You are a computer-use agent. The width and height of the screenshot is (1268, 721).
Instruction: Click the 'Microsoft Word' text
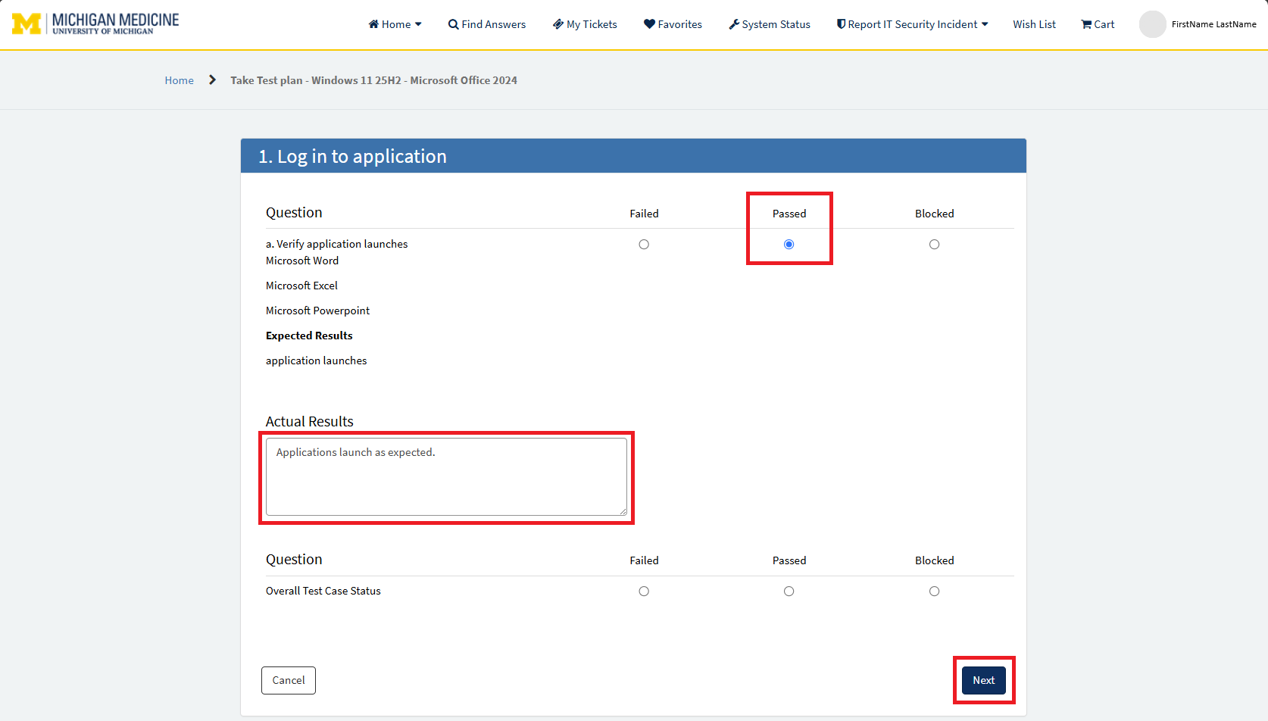coord(302,261)
